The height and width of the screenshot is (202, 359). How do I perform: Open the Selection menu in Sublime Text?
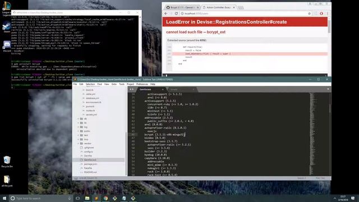coord(90,84)
